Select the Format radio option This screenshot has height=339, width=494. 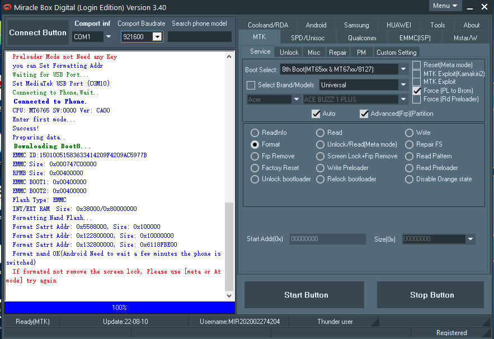[x=255, y=144]
